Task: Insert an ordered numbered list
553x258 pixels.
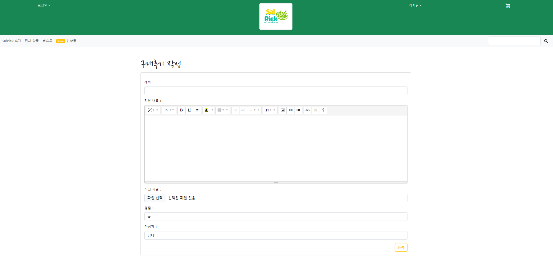Action: 243,110
